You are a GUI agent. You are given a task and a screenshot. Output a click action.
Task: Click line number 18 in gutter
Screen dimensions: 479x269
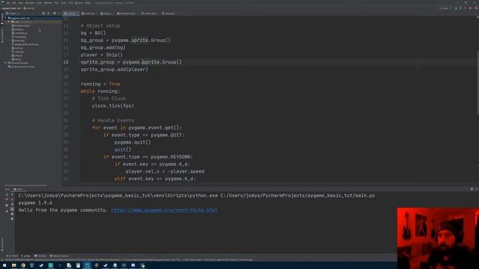(66, 62)
